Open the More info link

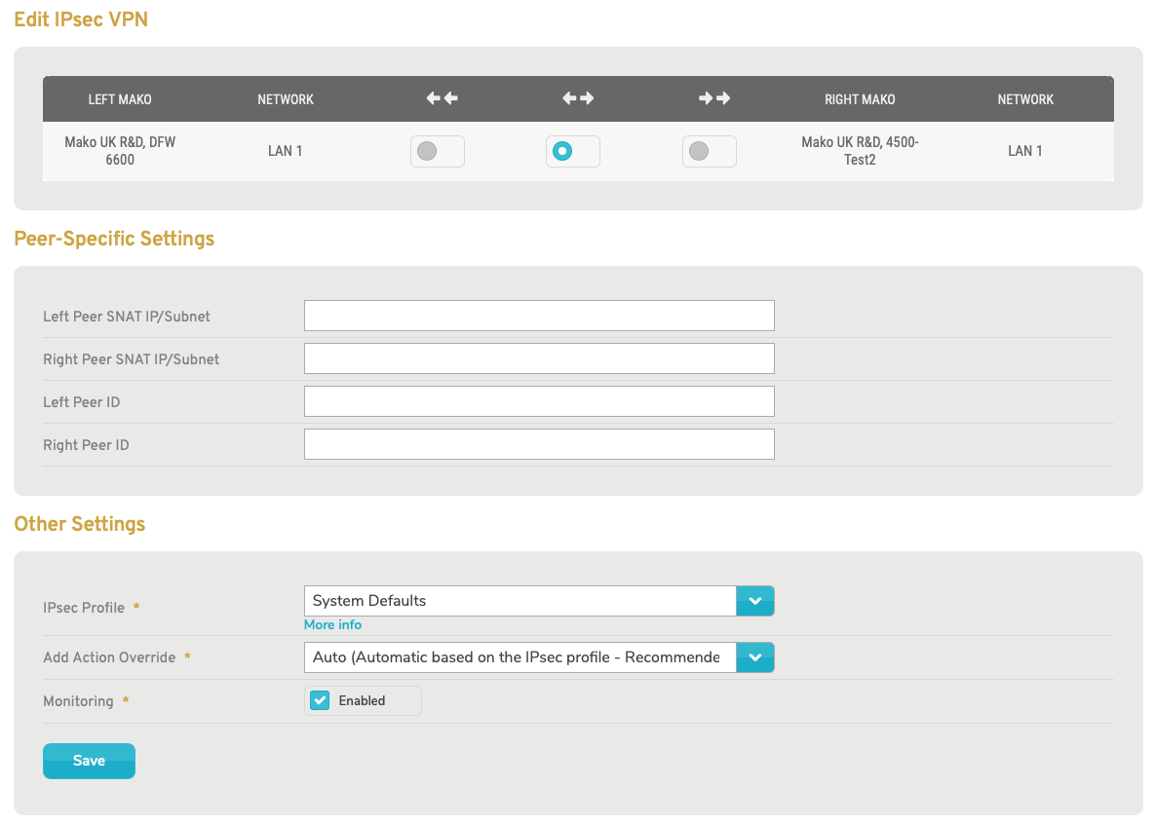tap(332, 624)
